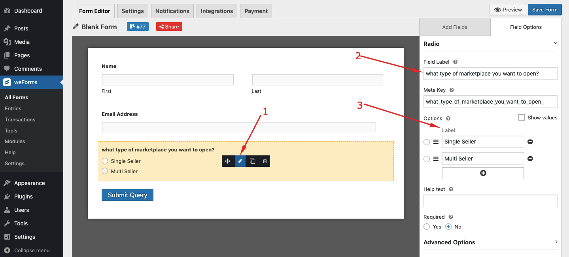Open the Add Fields tab

[455, 27]
